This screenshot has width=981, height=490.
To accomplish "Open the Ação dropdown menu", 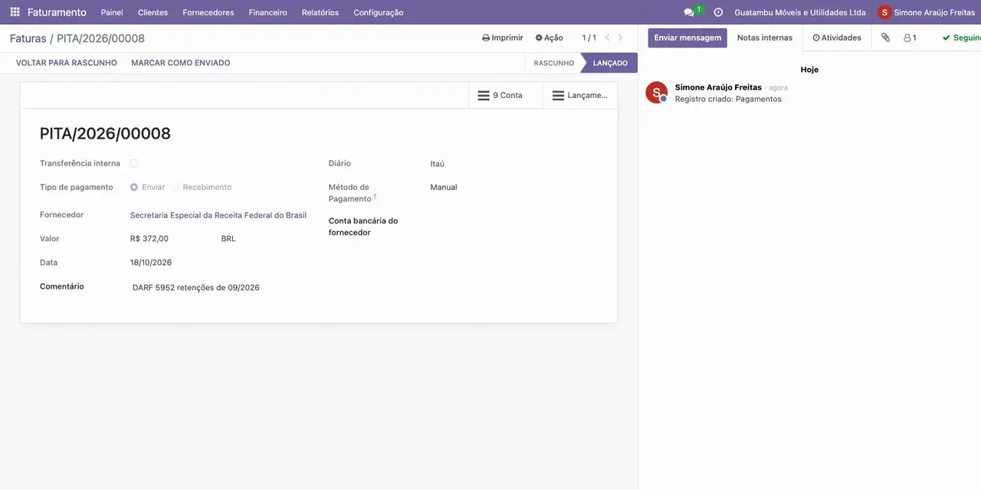I will (549, 38).
